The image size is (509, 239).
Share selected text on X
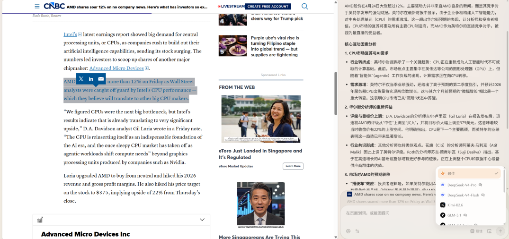pyautogui.click(x=81, y=79)
